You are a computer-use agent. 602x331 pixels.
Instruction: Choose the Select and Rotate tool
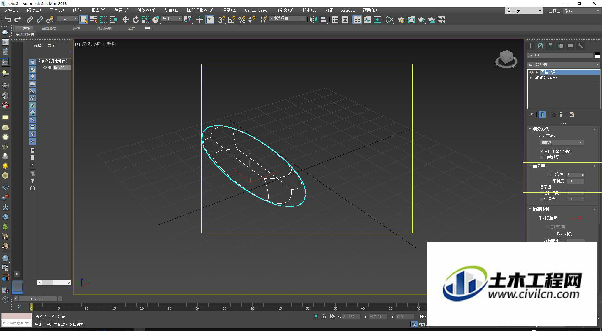click(x=135, y=20)
